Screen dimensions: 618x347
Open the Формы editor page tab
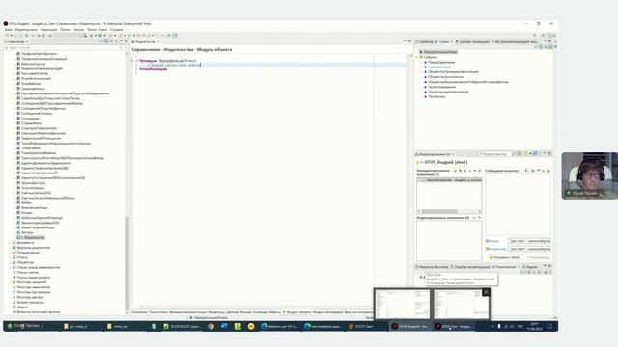[245, 312]
